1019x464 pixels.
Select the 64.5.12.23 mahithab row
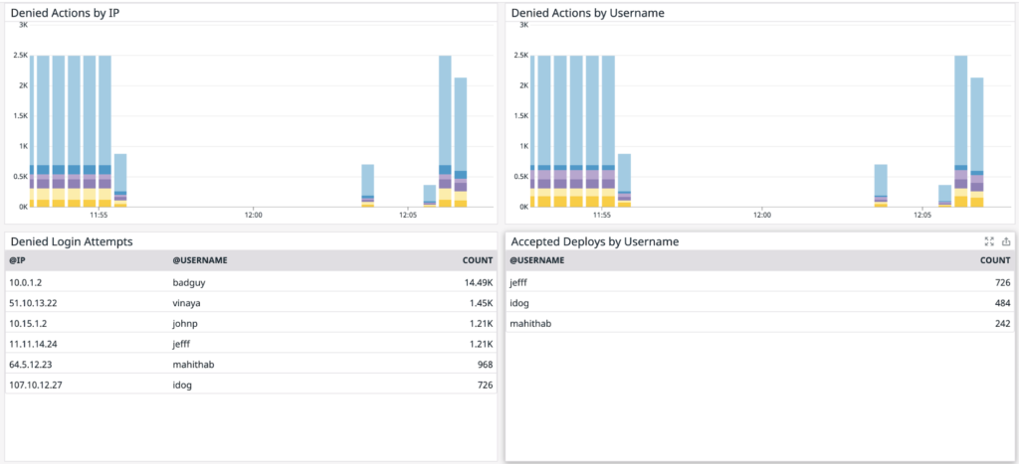249,363
